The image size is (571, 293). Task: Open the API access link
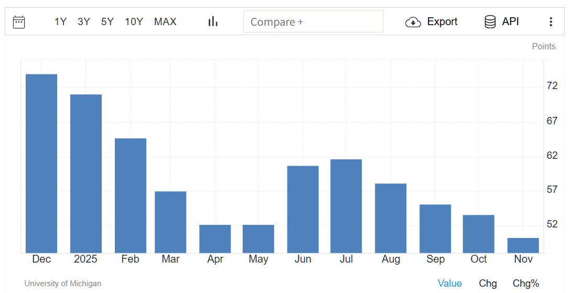coord(510,21)
